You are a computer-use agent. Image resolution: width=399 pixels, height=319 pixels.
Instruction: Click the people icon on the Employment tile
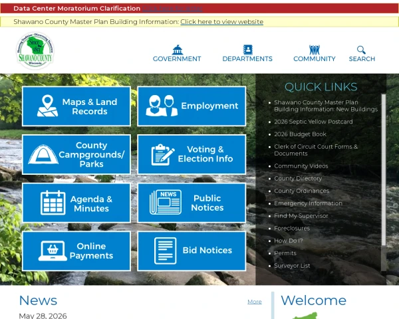point(162,106)
